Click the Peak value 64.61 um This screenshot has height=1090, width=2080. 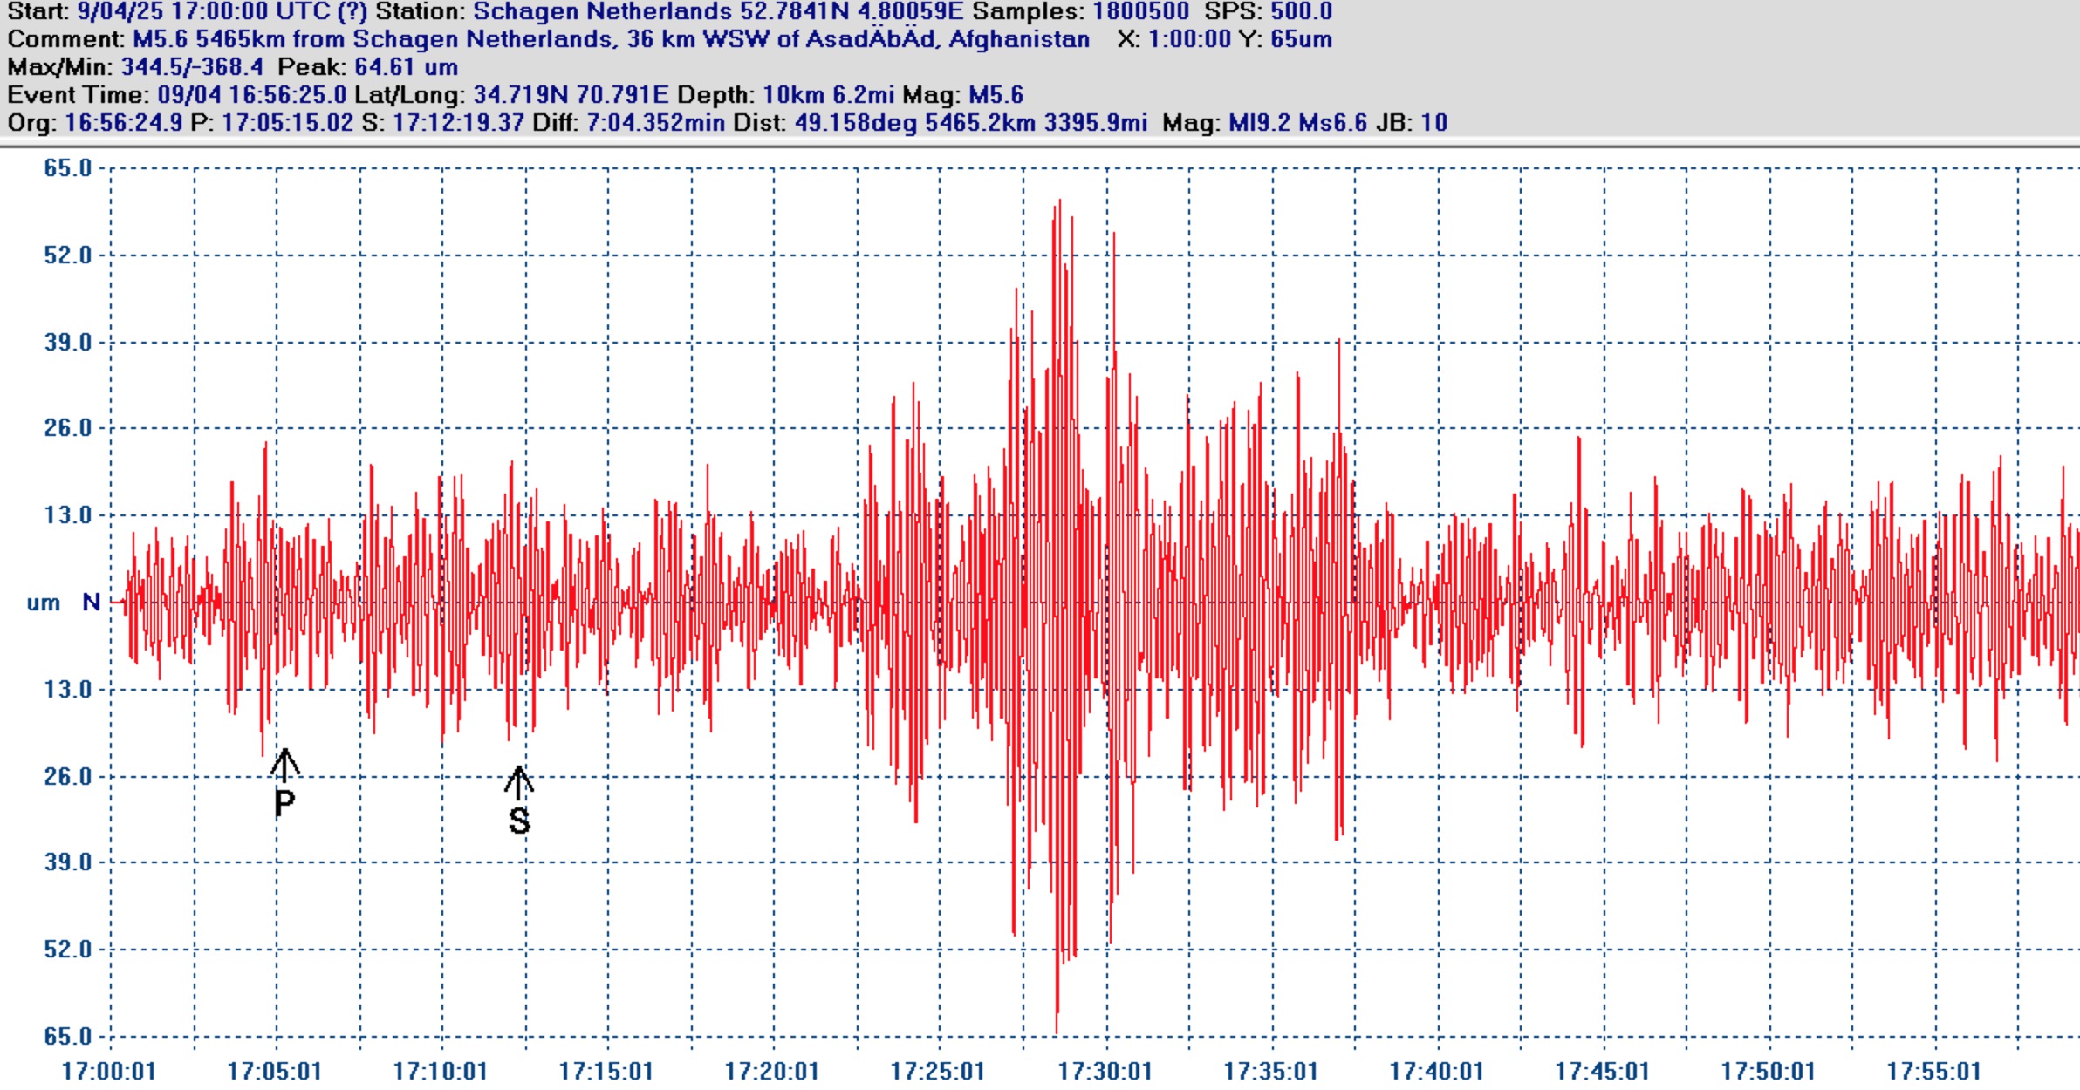point(406,67)
